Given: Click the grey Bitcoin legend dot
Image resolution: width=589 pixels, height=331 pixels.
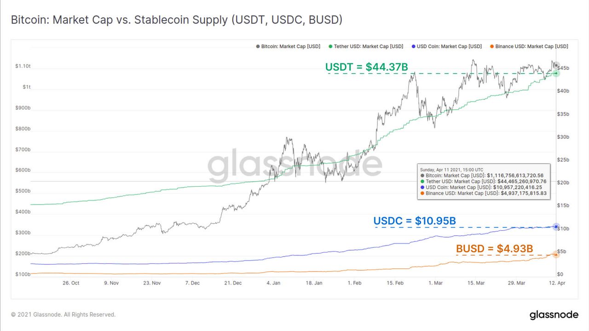Looking at the screenshot, I should click(x=257, y=46).
